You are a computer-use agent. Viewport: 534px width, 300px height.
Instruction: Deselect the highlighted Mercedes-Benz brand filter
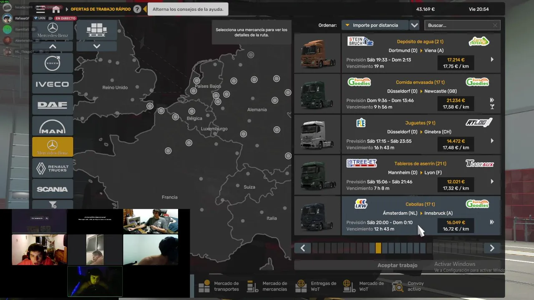53,147
